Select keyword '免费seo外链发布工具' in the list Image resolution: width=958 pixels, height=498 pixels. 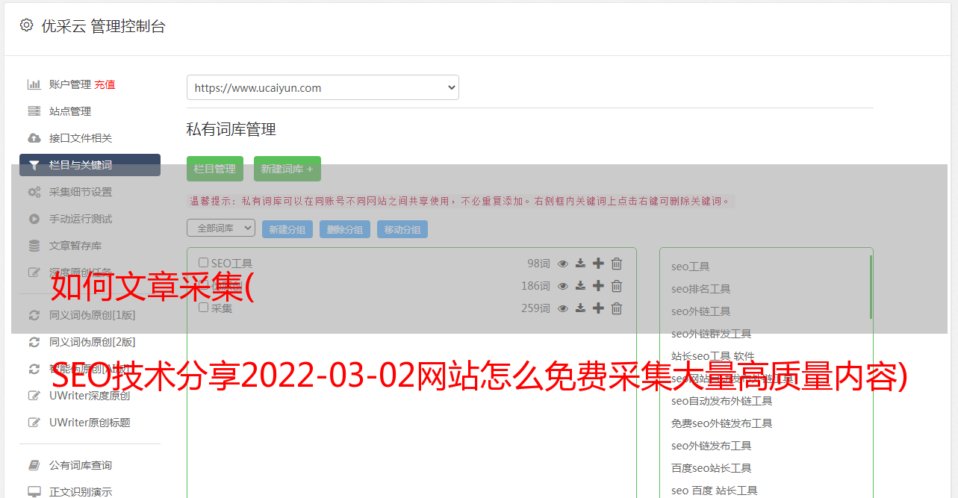click(x=722, y=423)
